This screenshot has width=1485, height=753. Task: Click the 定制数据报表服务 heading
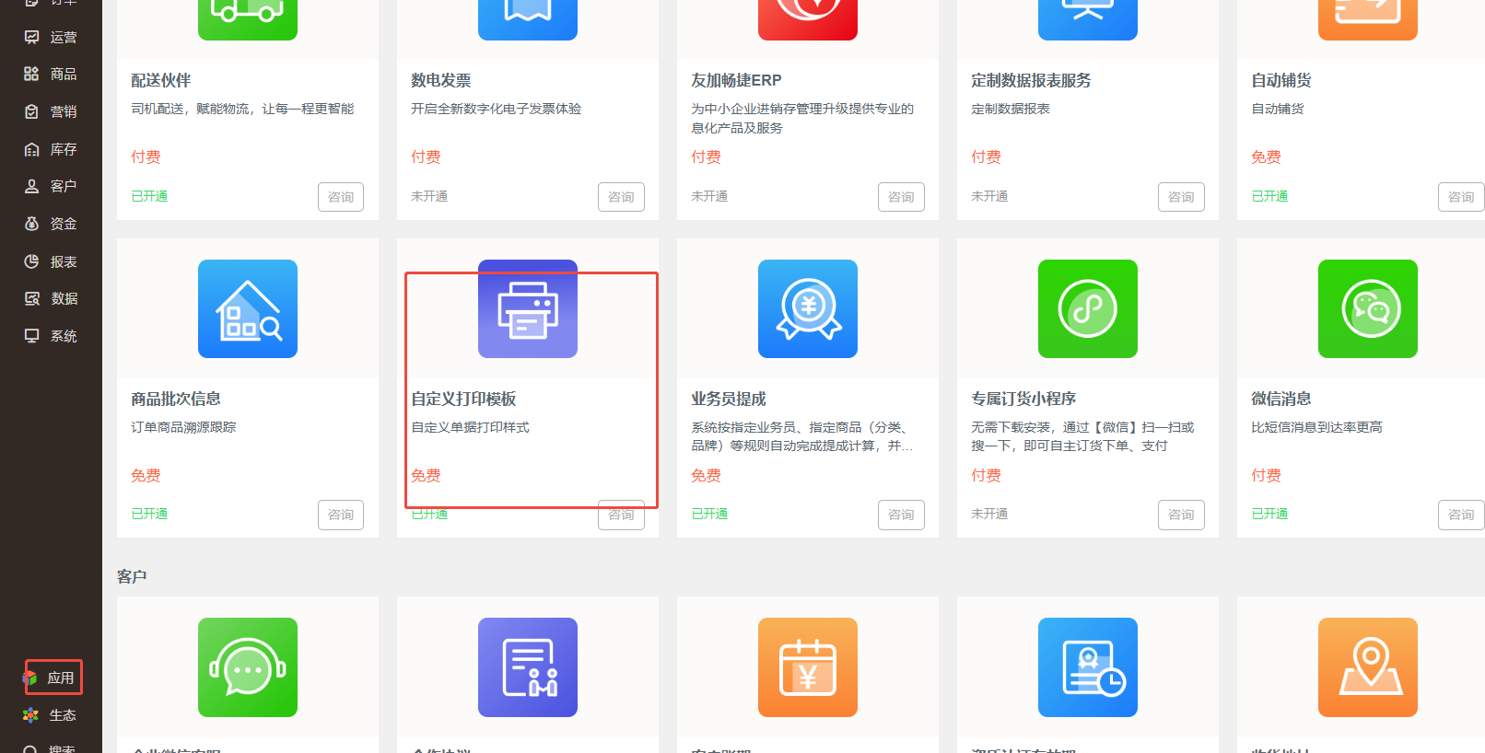(x=1031, y=81)
